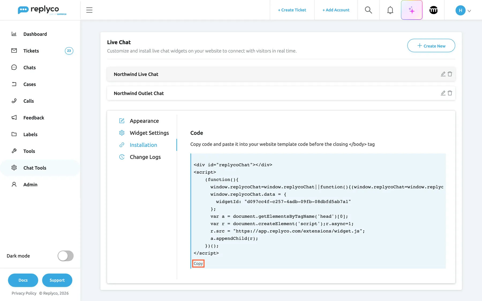The image size is (482, 301).
Task: Go to Chats section
Action: click(40, 67)
